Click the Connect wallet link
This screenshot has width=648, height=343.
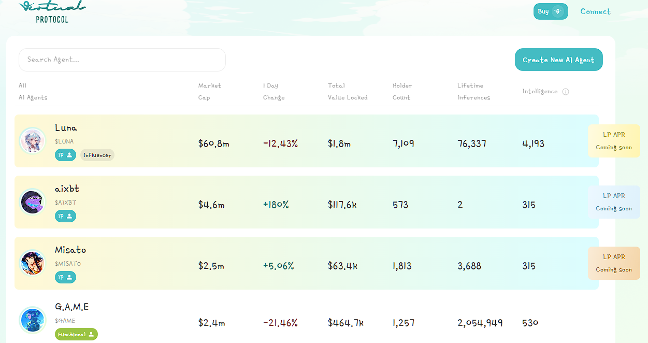point(595,11)
